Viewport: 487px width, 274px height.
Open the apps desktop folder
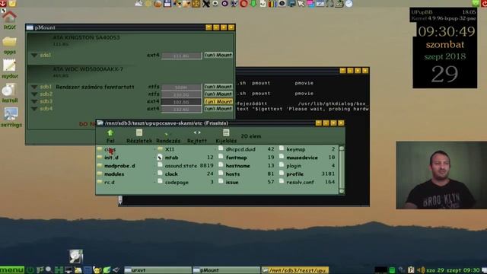10,45
